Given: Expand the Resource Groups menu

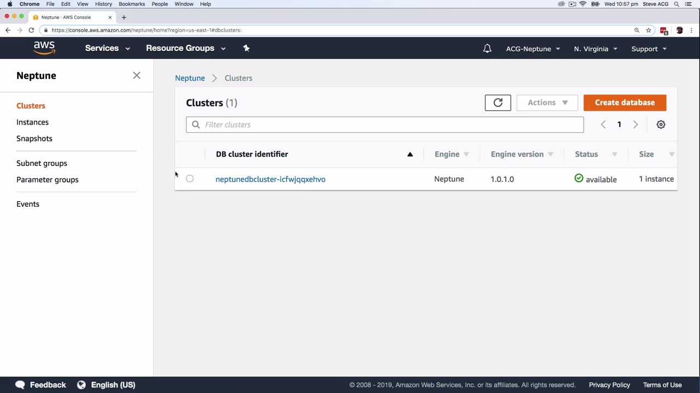Looking at the screenshot, I should [186, 48].
